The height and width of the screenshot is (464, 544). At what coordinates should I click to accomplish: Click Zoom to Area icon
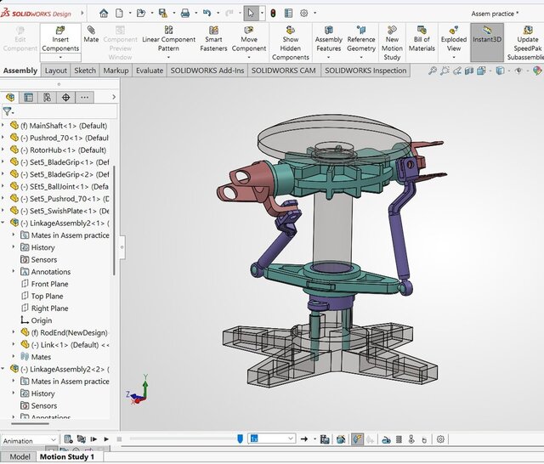(x=445, y=71)
